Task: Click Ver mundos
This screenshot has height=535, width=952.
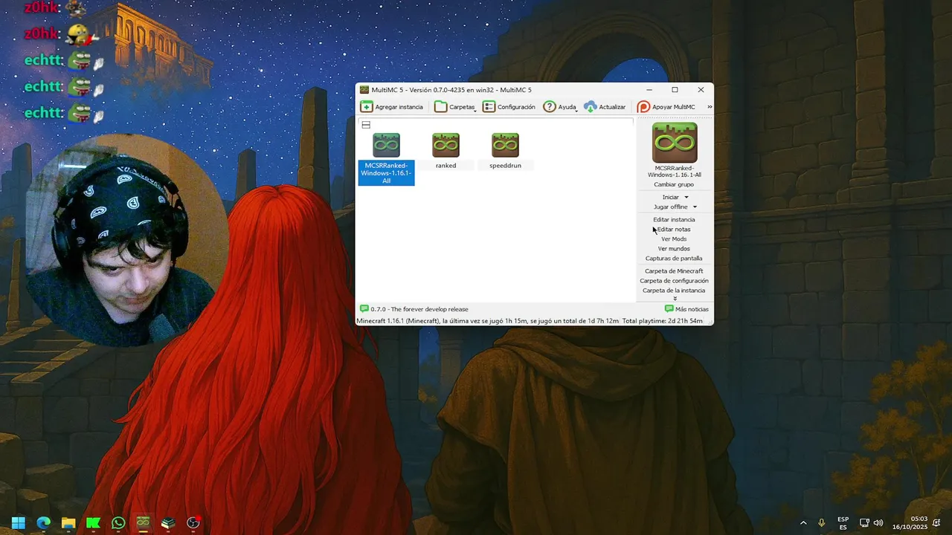Action: [674, 249]
